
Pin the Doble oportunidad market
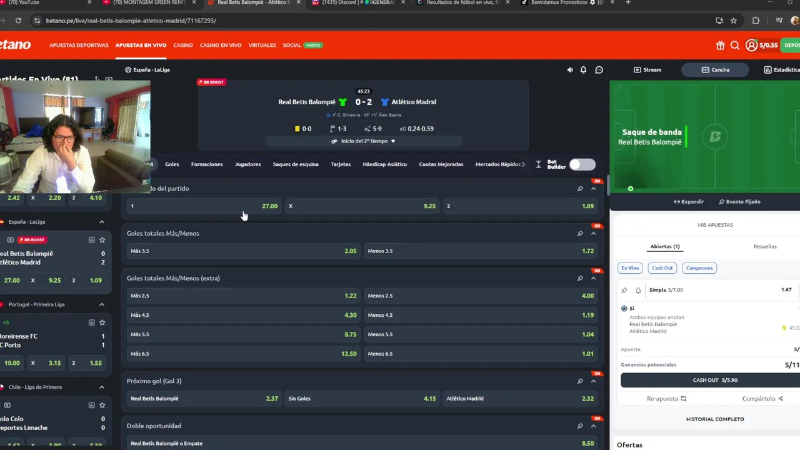coord(580,426)
